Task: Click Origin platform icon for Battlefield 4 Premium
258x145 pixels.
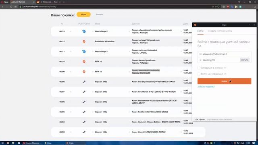Action: click(x=84, y=41)
